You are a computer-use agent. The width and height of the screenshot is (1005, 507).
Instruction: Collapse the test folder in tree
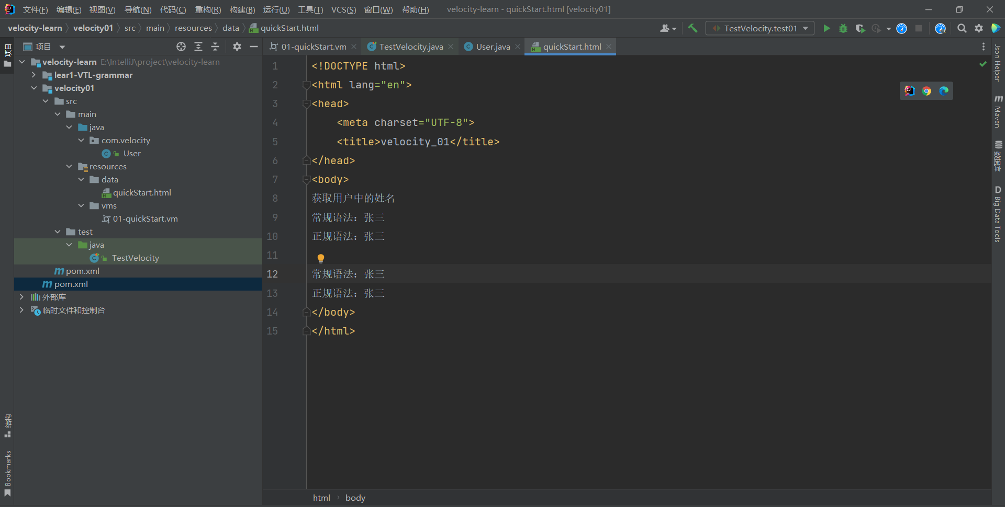58,232
